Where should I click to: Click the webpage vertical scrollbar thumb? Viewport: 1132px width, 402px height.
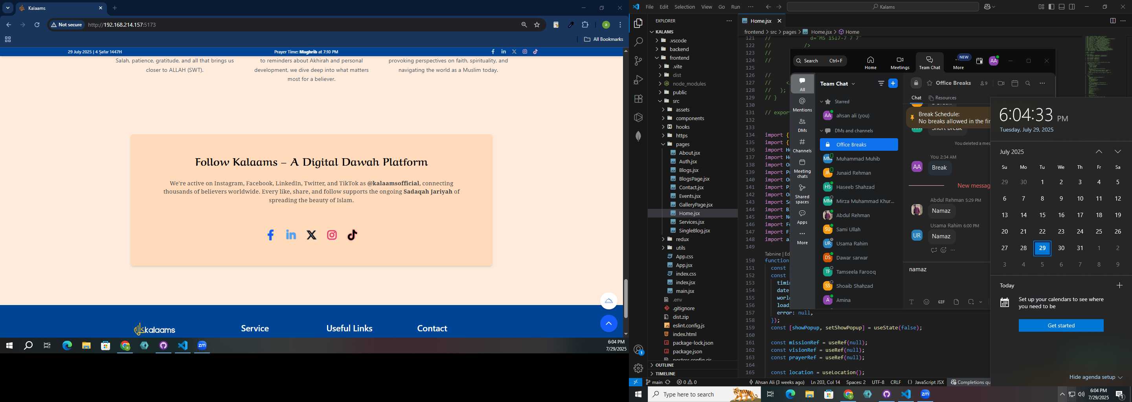click(625, 298)
